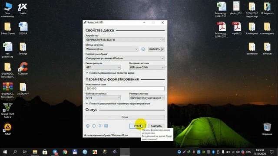Screen dimensions: 278x156
Task: Open the Устройство device dropdown
Action: (125, 39)
